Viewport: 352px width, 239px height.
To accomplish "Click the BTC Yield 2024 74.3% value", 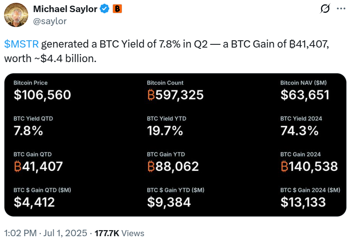I will point(300,131).
